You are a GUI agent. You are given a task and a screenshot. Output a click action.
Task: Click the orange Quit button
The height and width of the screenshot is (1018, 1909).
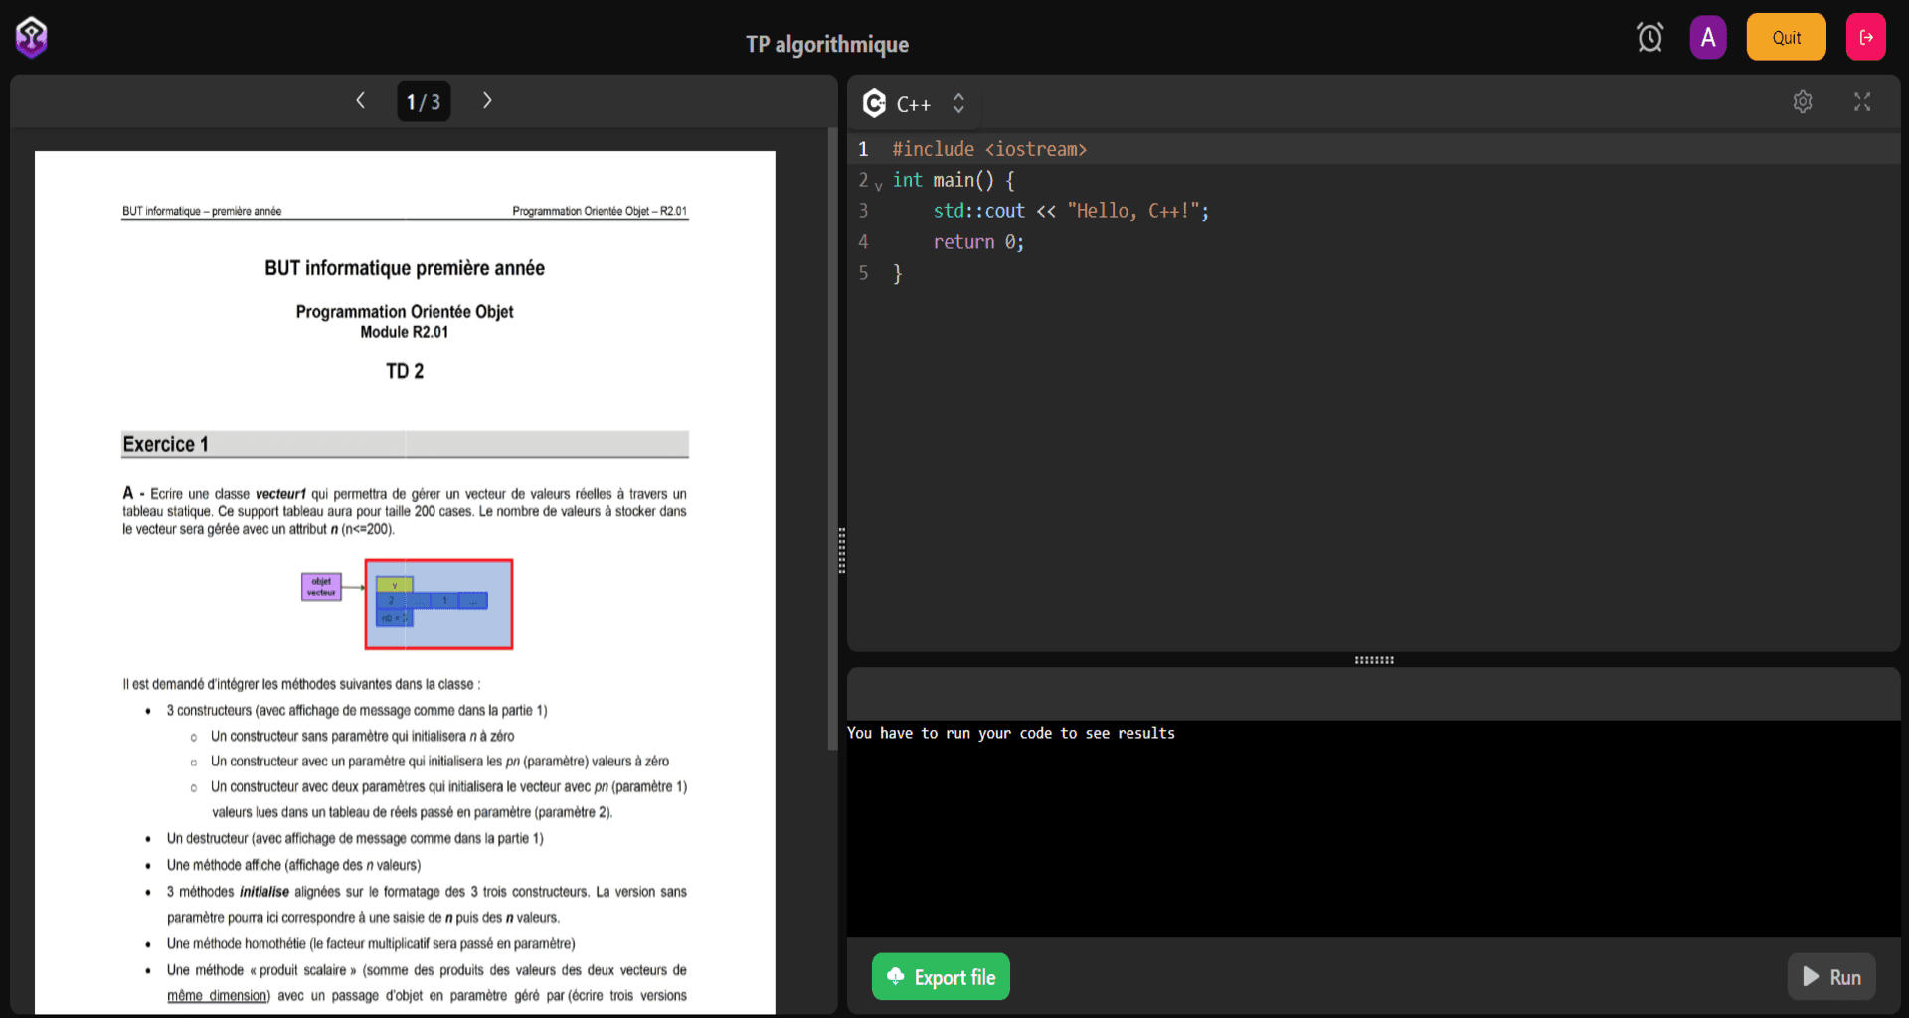click(x=1786, y=38)
